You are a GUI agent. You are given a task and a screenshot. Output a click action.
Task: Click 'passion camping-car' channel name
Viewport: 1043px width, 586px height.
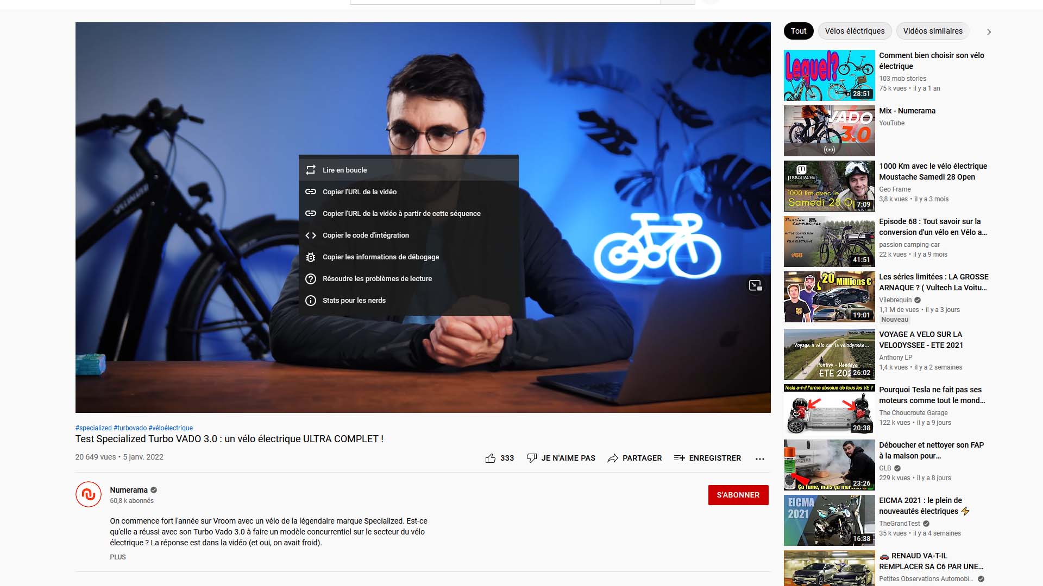click(x=909, y=245)
